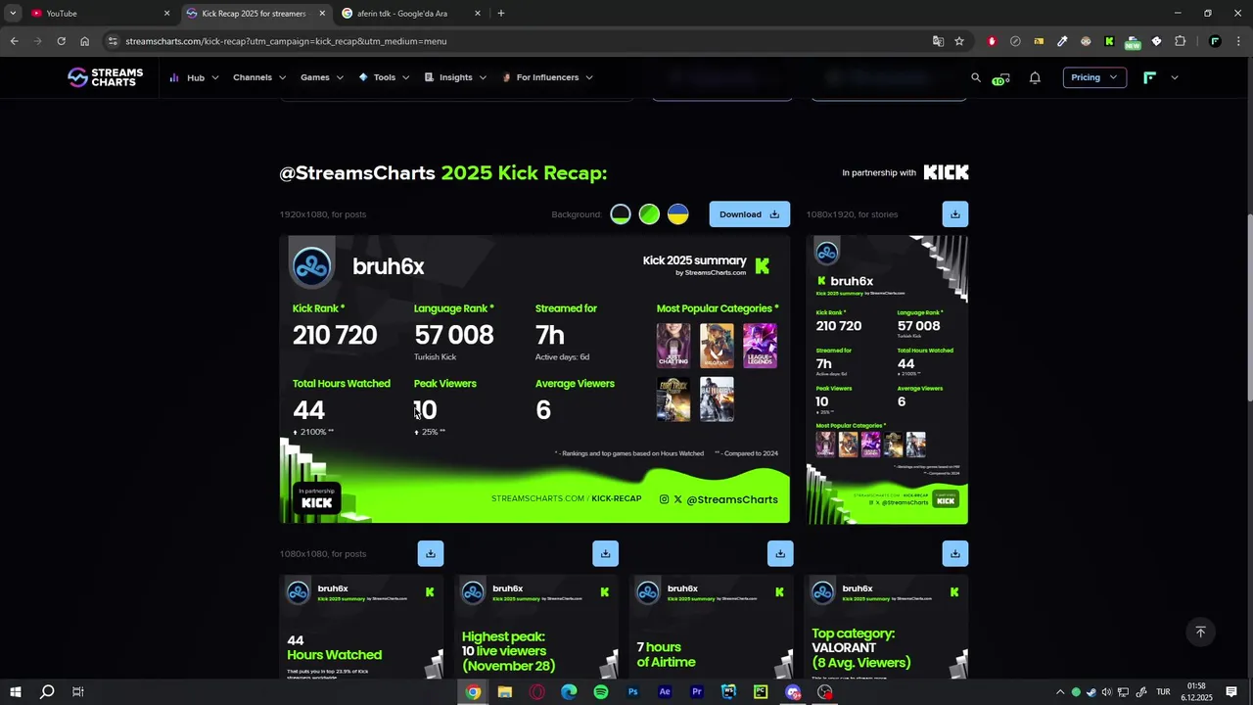Open Photoshop from taskbar
The height and width of the screenshot is (705, 1253).
(632, 692)
